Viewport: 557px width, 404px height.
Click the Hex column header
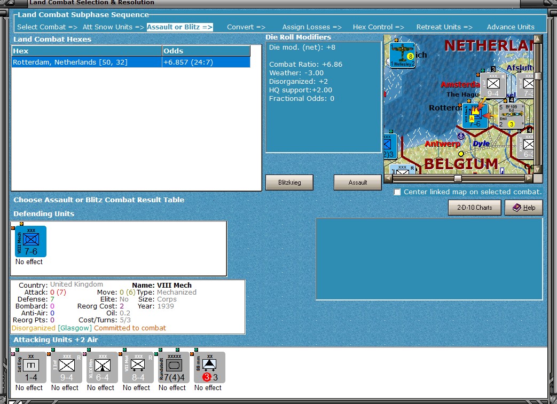coord(87,51)
